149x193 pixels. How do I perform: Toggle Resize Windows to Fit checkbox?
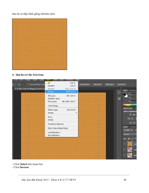coord(29,84)
